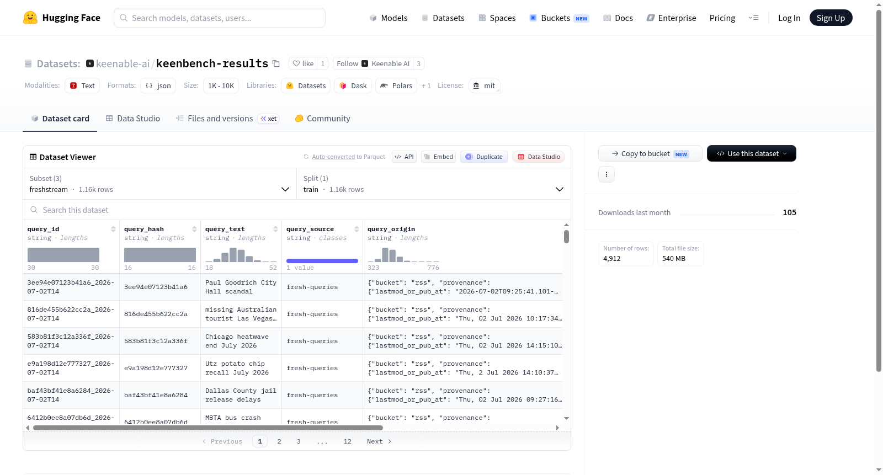Open the navigation more-menu icon
883x475 pixels.
pos(753,18)
